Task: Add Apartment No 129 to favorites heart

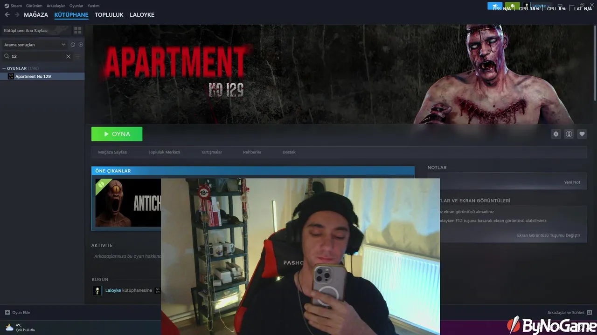Action: [x=582, y=134]
